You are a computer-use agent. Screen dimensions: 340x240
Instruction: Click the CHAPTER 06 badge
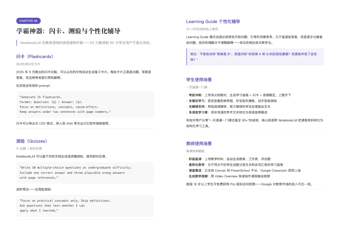tap(28, 21)
